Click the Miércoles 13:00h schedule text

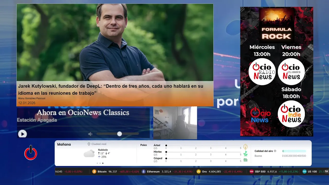tap(262, 50)
